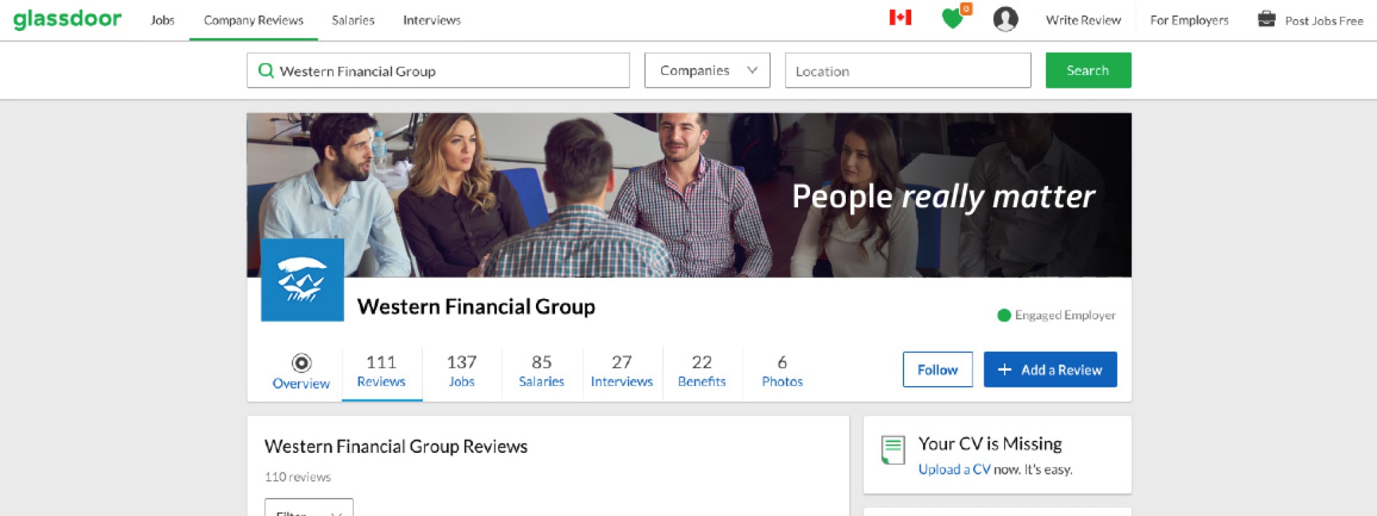
Task: Focus the Location input field
Action: 908,70
